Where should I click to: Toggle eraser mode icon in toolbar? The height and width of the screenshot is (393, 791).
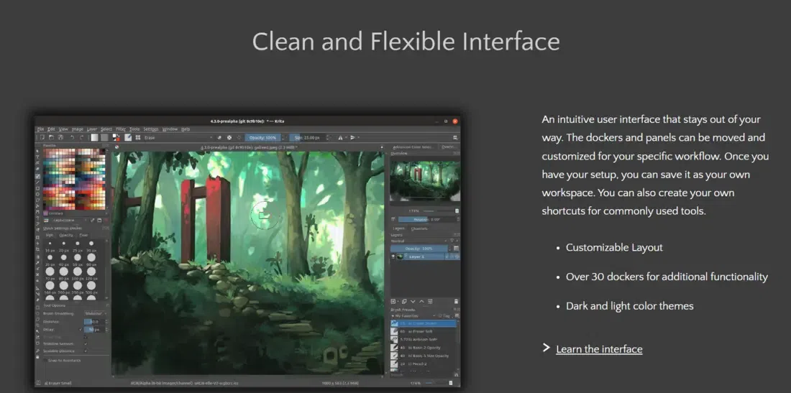[x=220, y=137]
